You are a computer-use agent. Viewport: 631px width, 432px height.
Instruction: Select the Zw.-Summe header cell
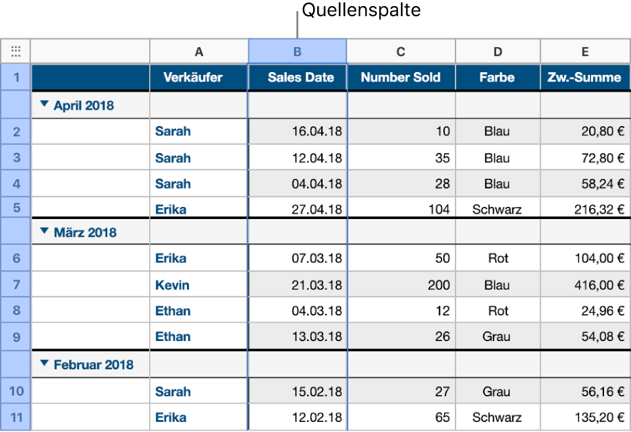coord(584,78)
